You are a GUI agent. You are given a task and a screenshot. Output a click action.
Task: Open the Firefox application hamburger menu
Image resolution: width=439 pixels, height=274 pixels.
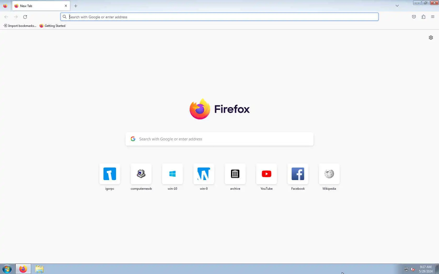433,17
